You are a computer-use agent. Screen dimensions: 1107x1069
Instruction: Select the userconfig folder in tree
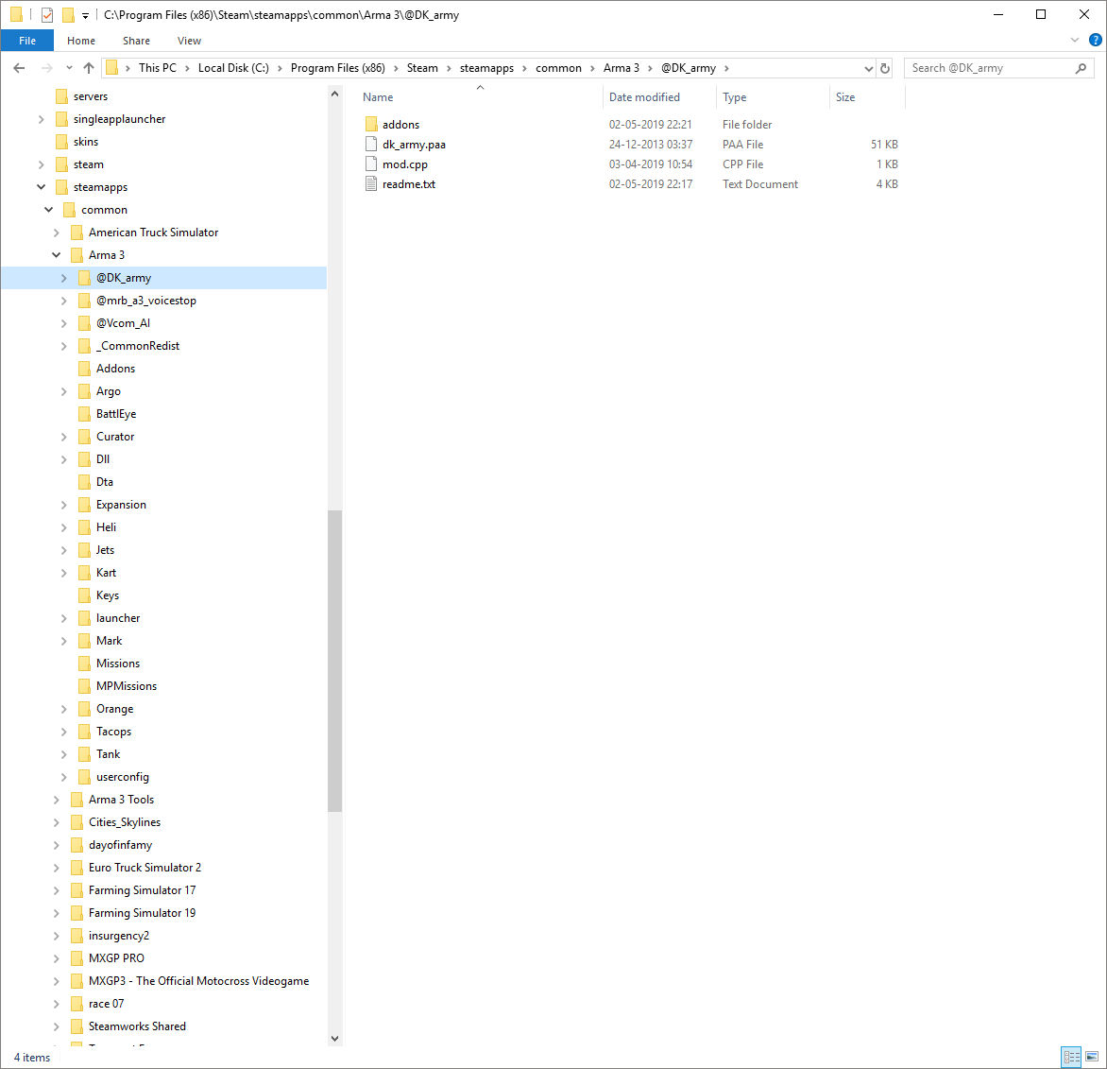122,777
